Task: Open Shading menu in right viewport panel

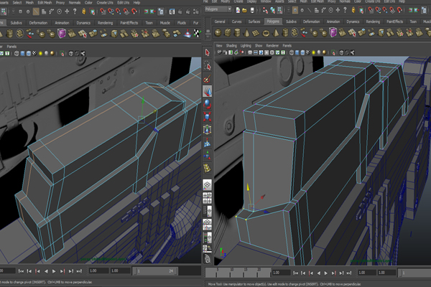Action: (231, 46)
